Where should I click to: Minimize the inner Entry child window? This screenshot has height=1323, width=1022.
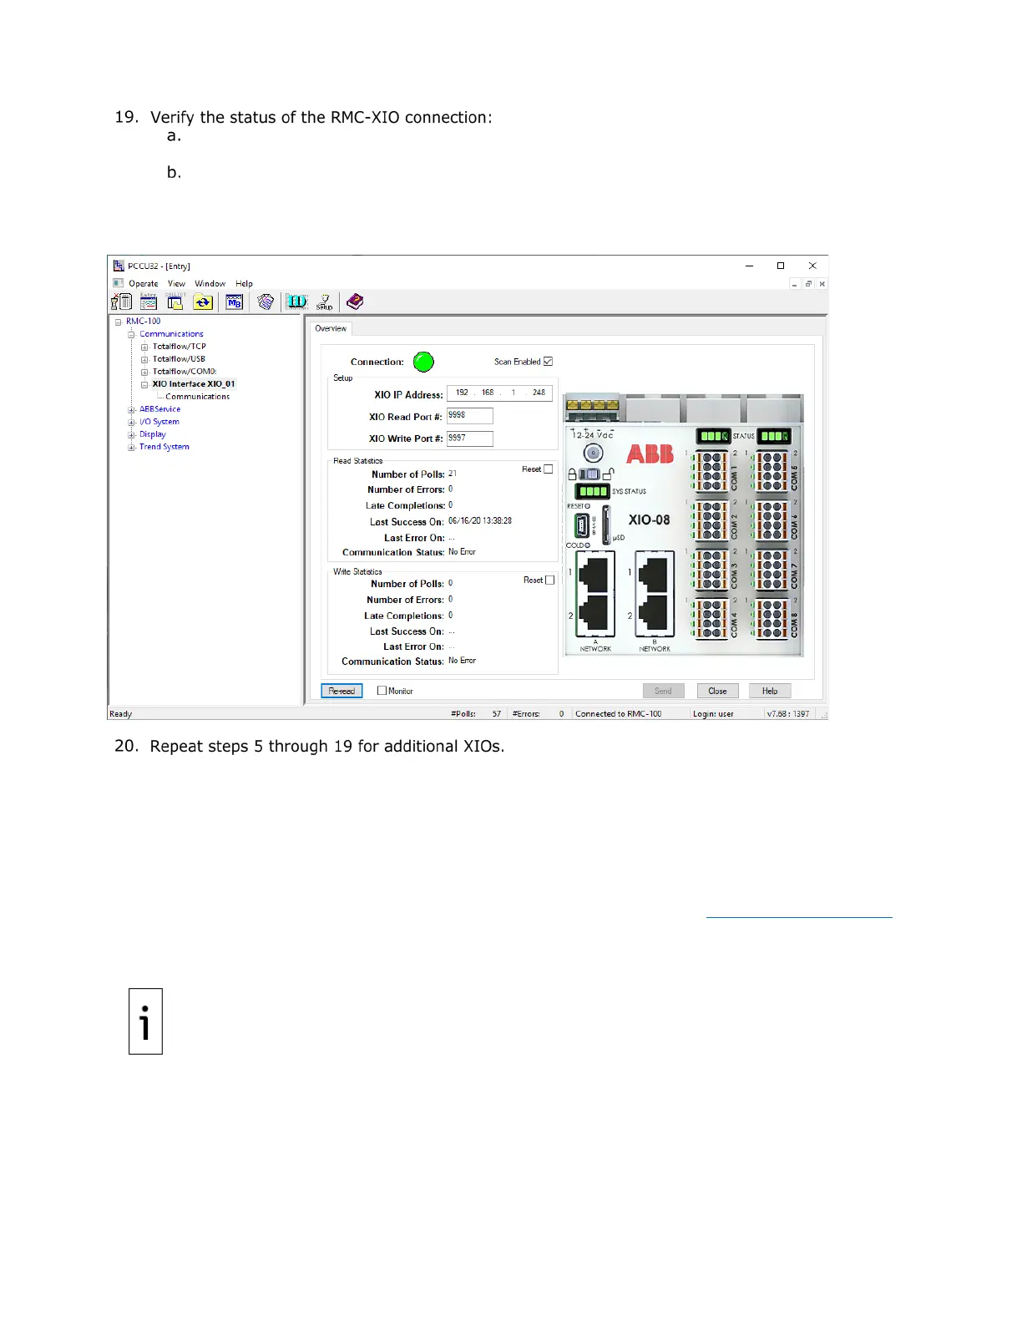pos(795,284)
